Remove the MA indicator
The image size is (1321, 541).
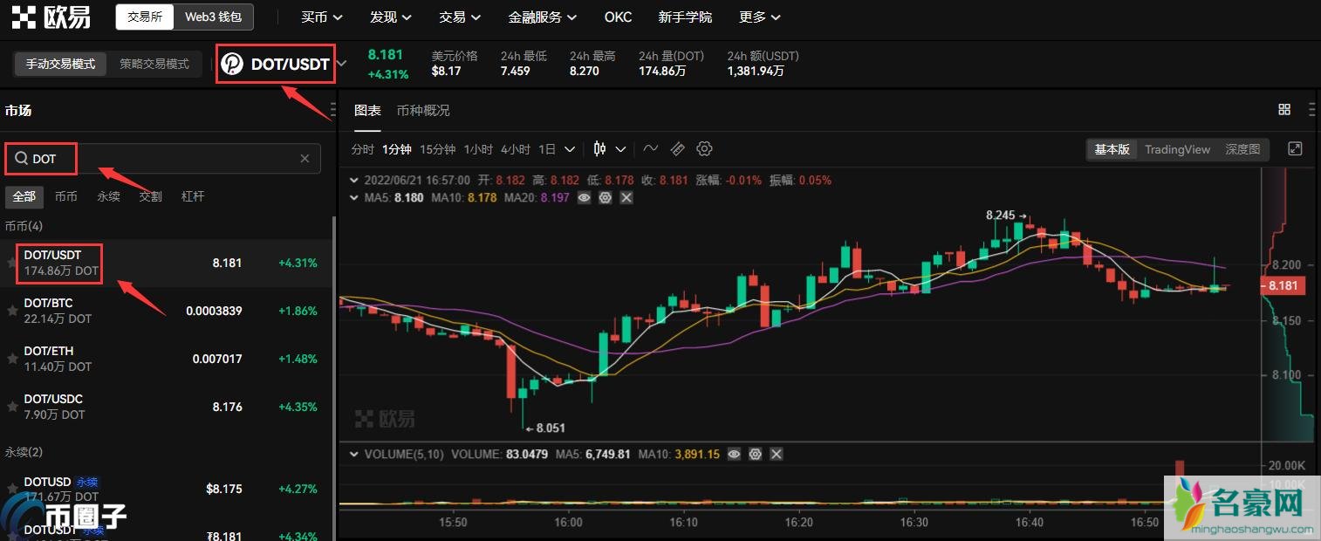tap(626, 198)
